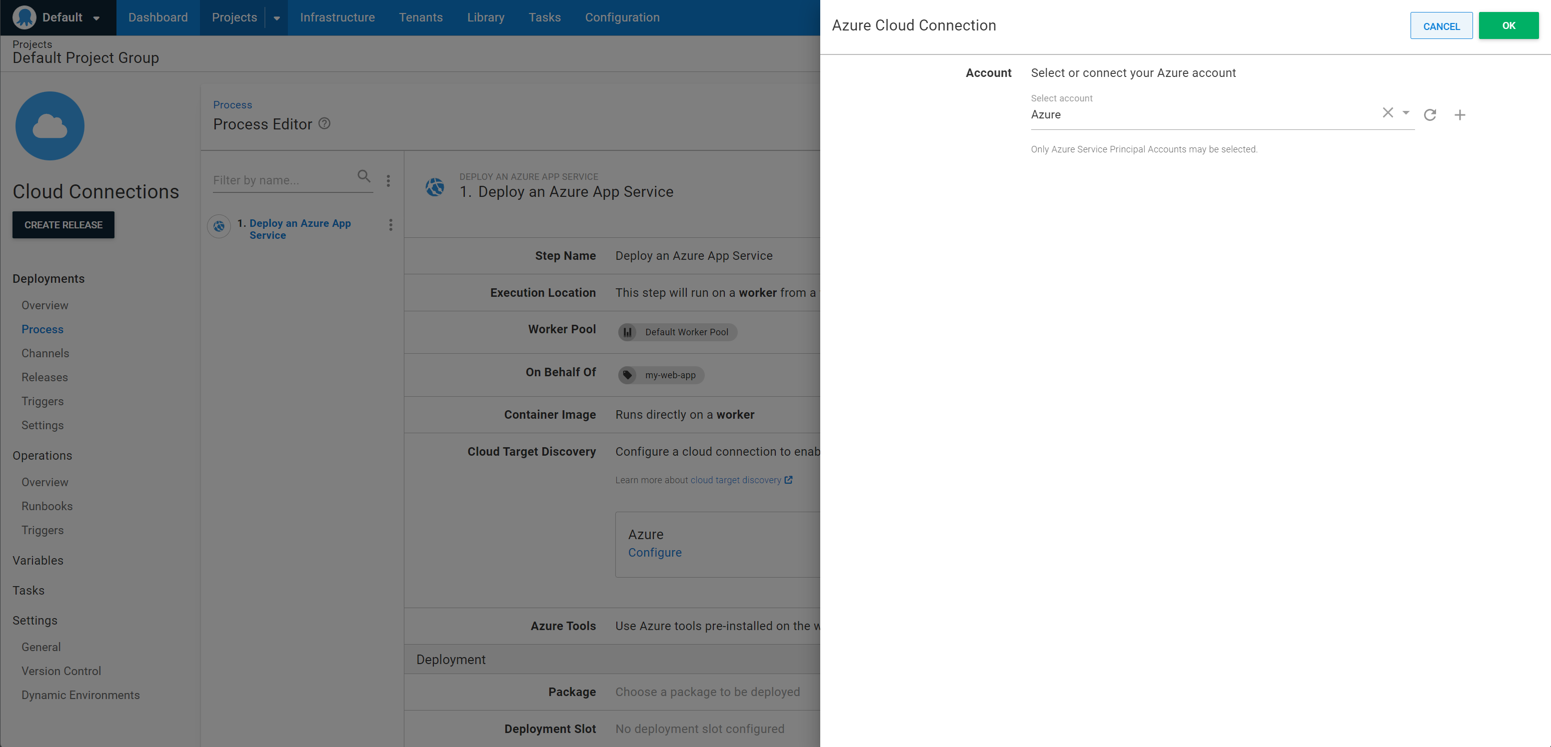Click the Azure App Service step icon
Screen dimensions: 1551x747
(435, 187)
